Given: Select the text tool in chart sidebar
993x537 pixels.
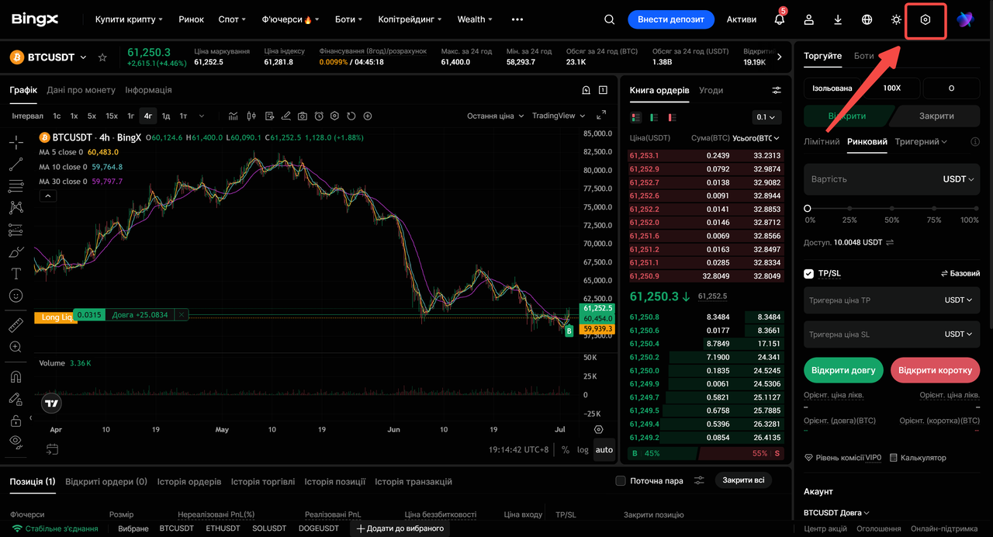Looking at the screenshot, I should [16, 274].
